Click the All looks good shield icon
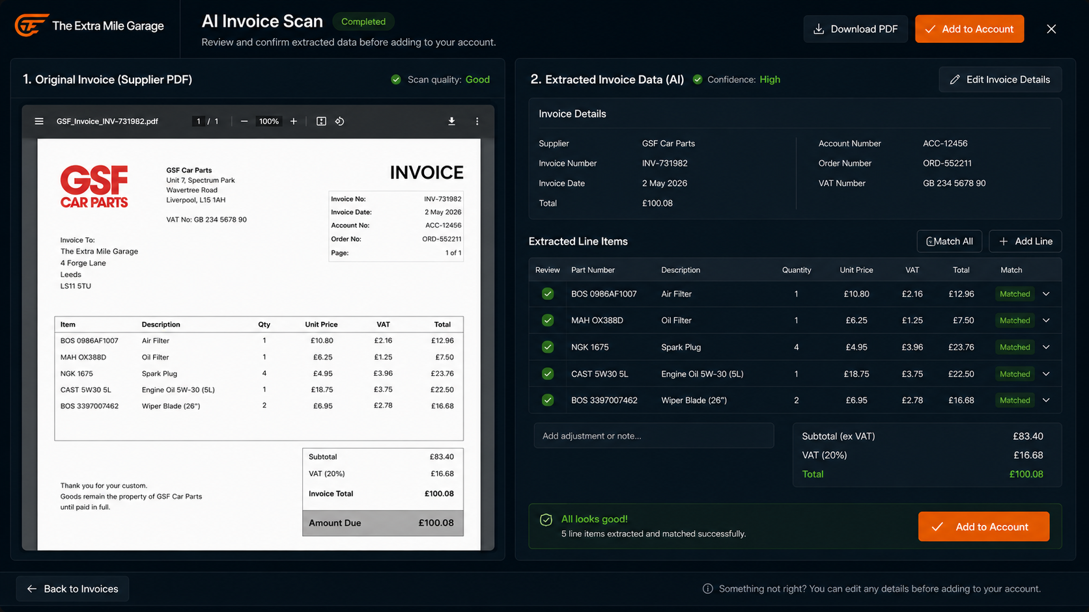 (546, 520)
